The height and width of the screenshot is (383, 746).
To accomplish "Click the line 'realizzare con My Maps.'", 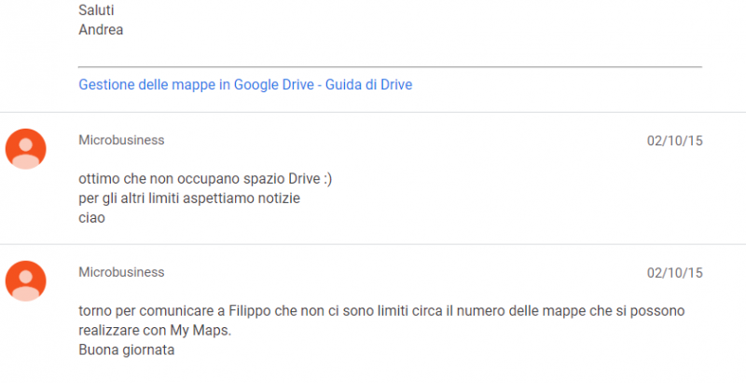I will pos(153,330).
